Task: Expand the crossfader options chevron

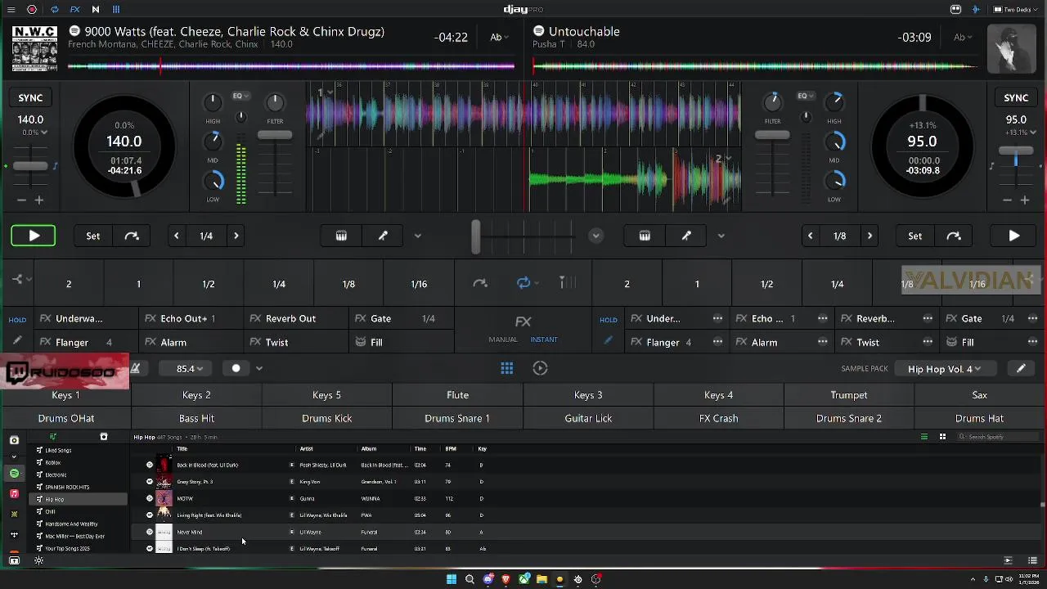Action: [595, 236]
